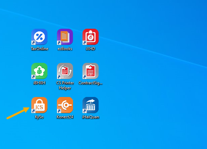Click the "iBHXH" label text
Viewport: 207px width, 149px height.
pos(39,83)
